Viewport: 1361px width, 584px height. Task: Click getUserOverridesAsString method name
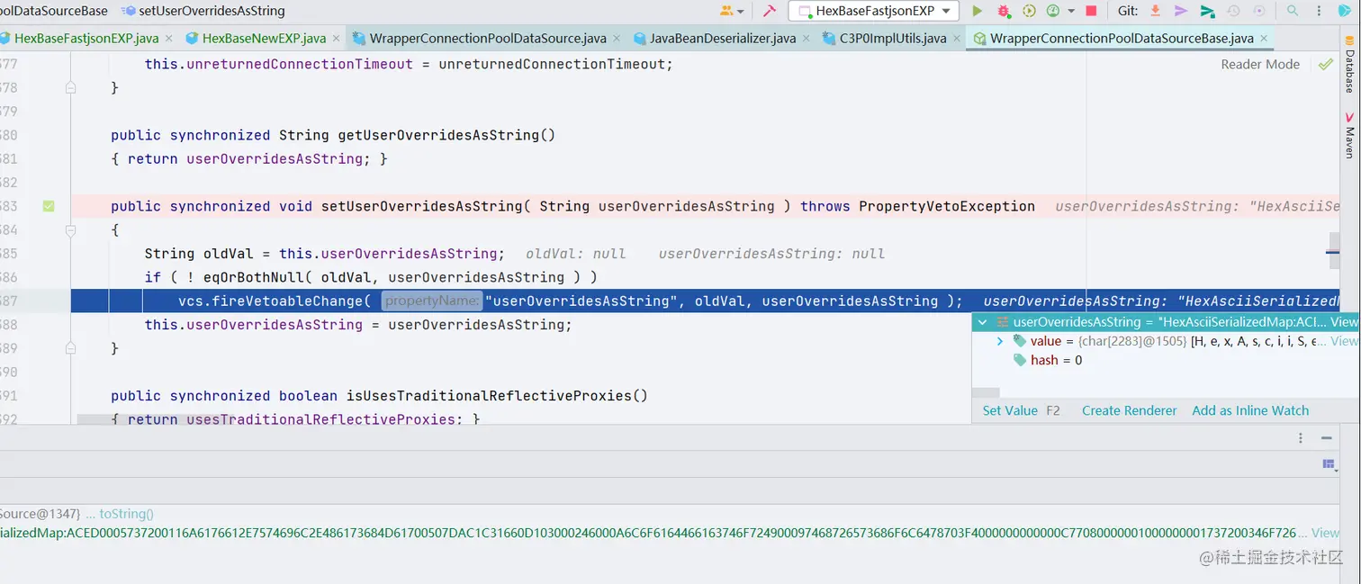(x=438, y=135)
